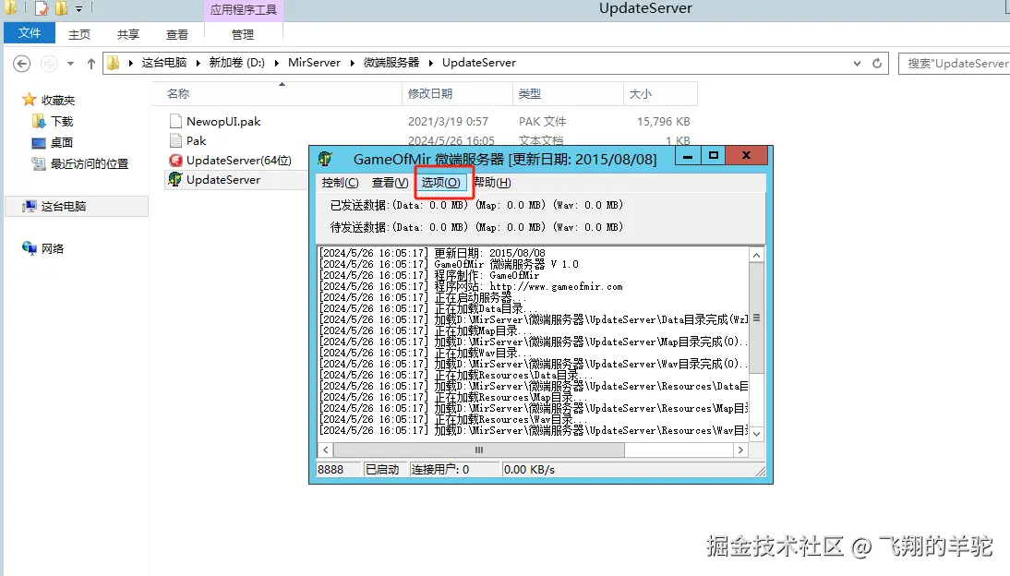Click the log vertical scrollbar thumb

click(x=756, y=318)
